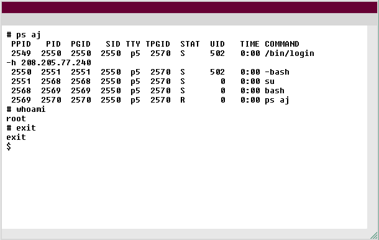
Task: Select the COMMAND column header
Action: tap(282, 44)
